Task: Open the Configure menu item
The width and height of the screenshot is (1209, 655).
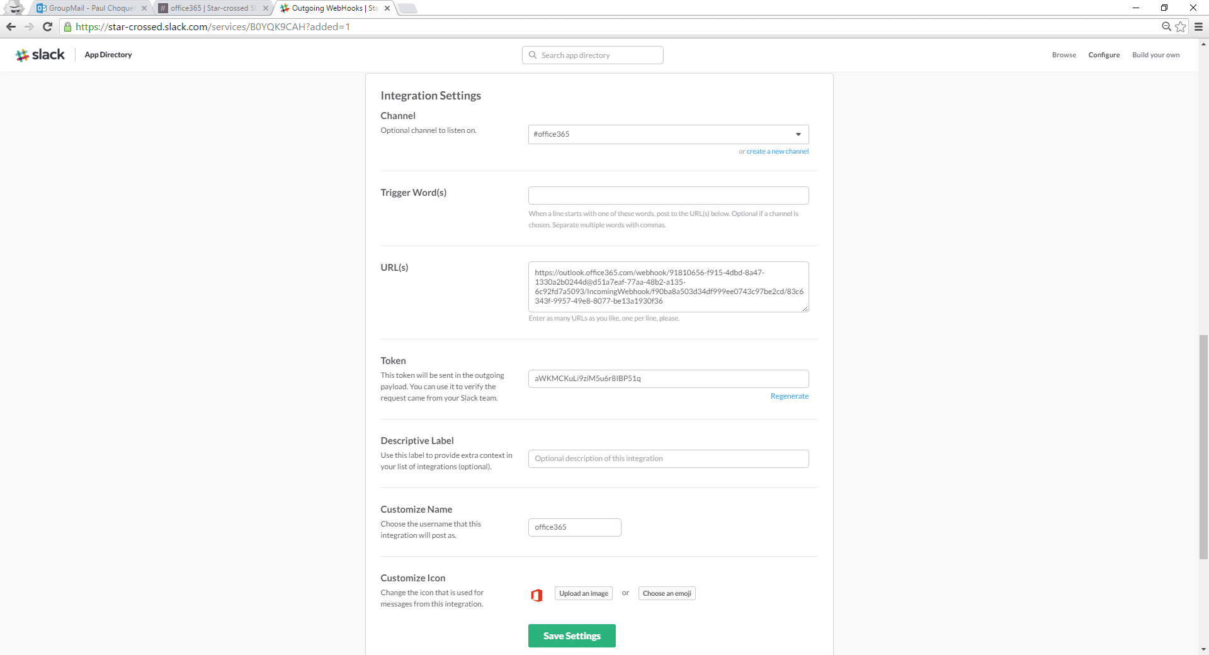Action: (x=1104, y=55)
